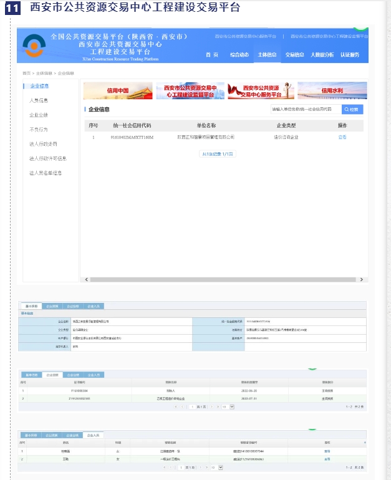Follow header link 西安市公共资源交易中心服务平台
This screenshot has width=391, height=480.
tap(245, 36)
